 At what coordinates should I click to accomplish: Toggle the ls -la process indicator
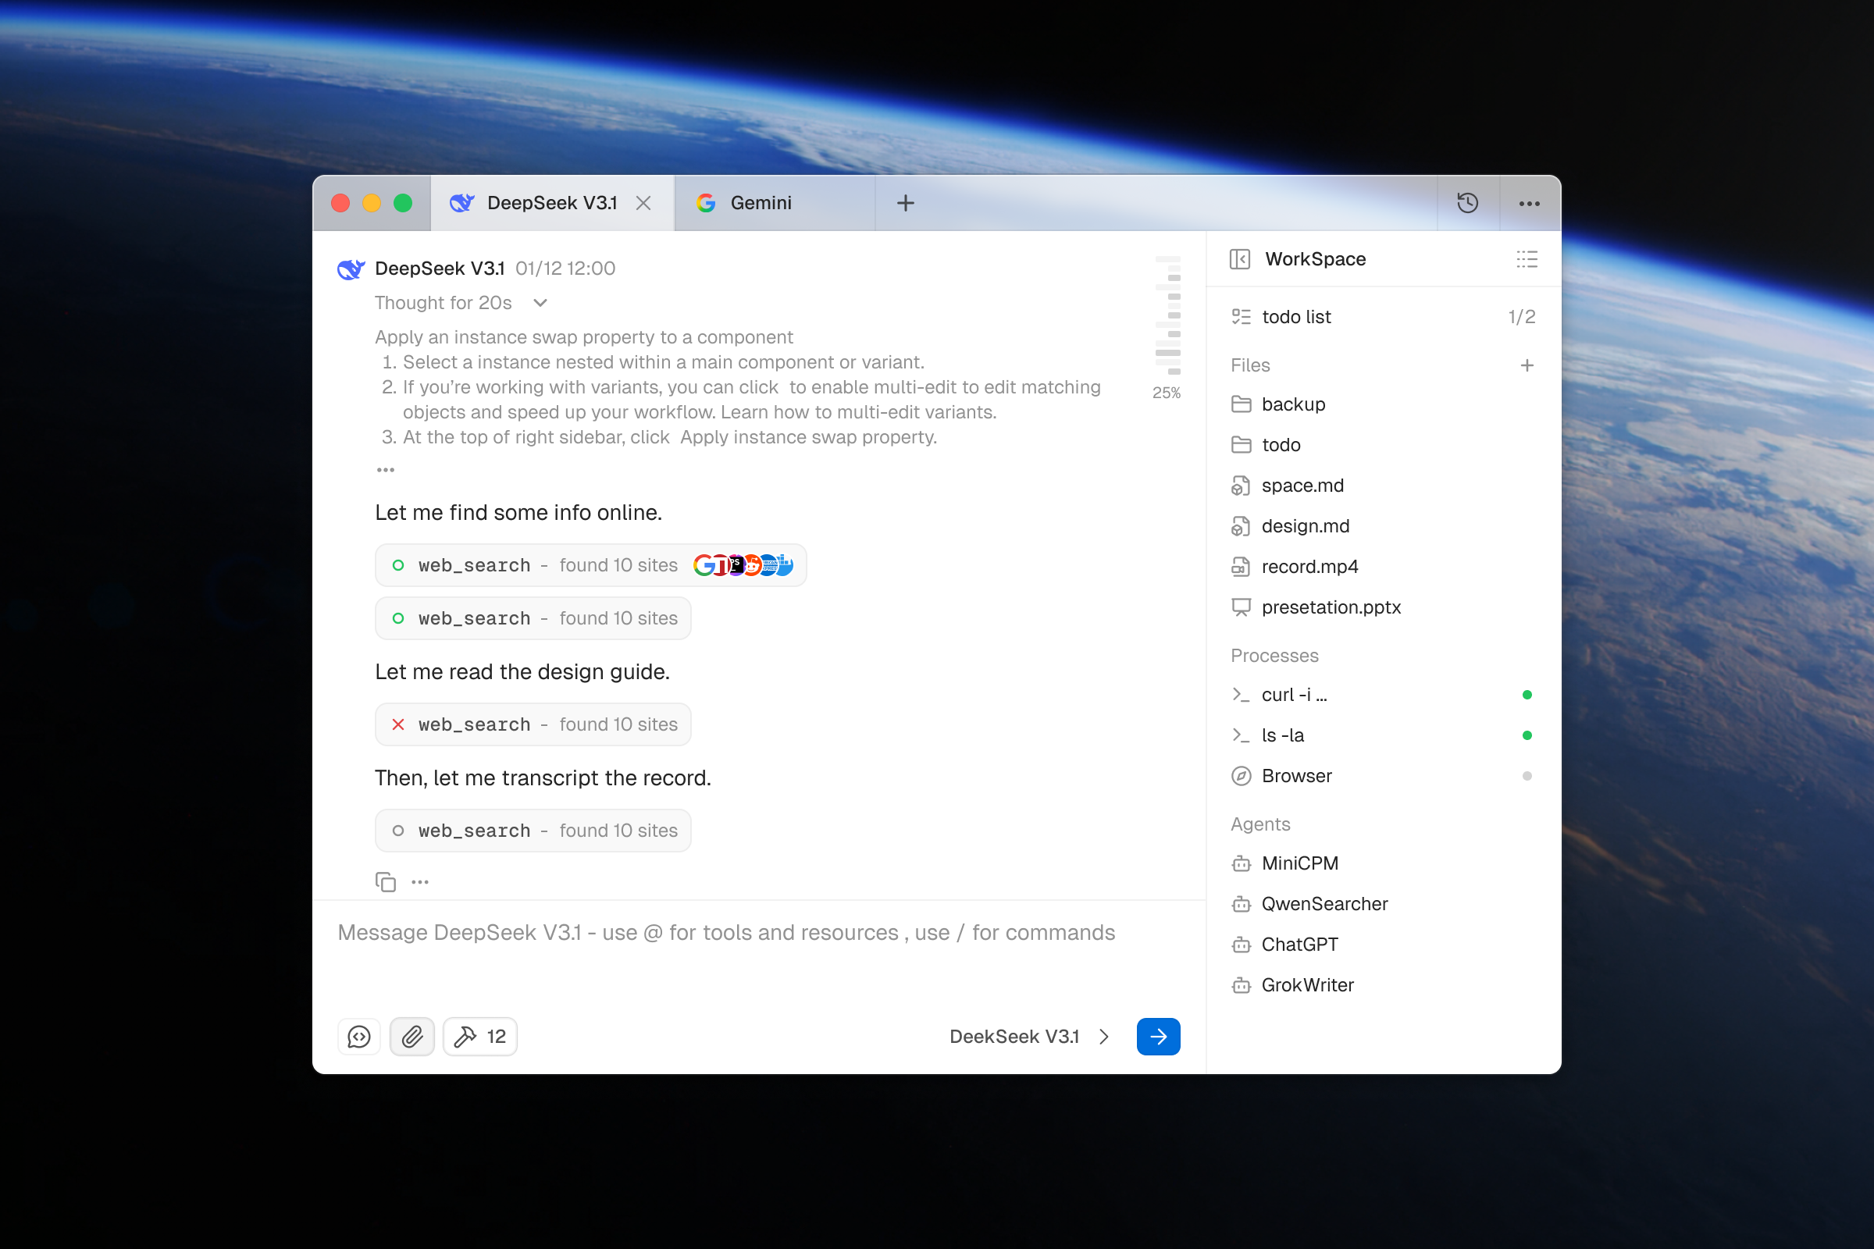click(1527, 735)
